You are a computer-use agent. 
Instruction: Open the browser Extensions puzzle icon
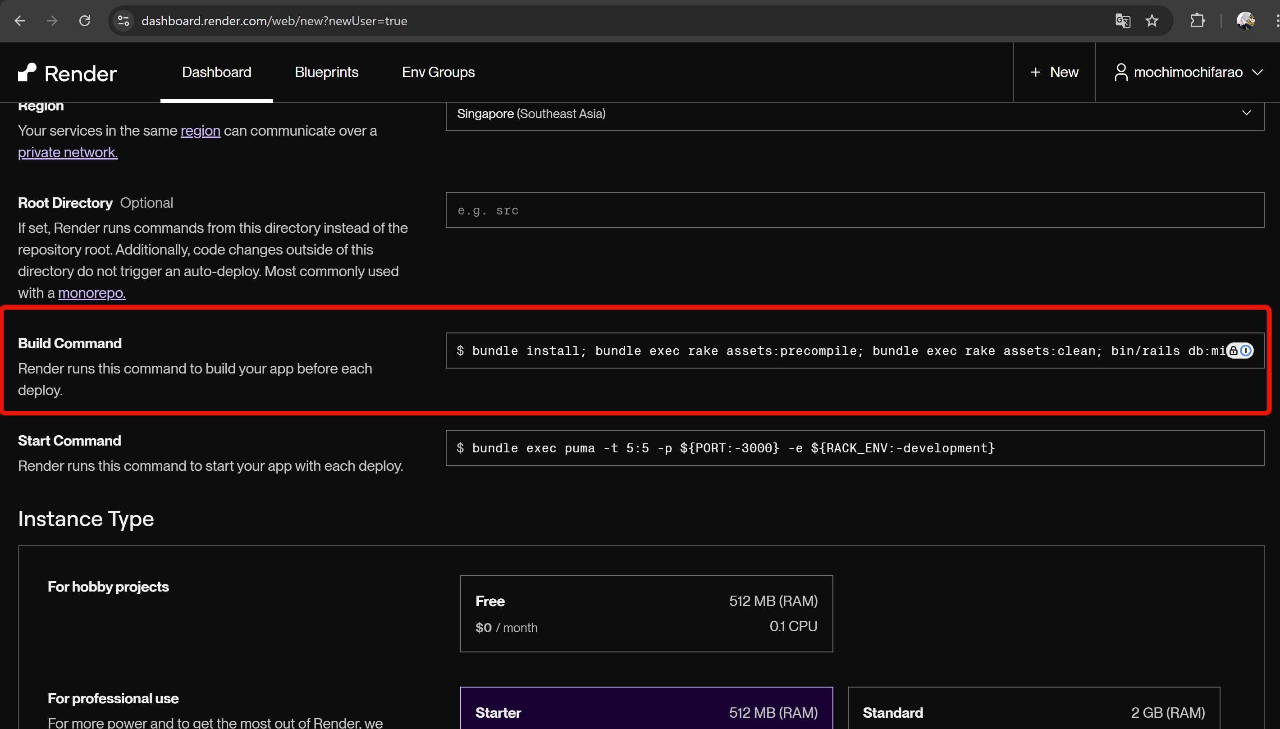coord(1198,21)
